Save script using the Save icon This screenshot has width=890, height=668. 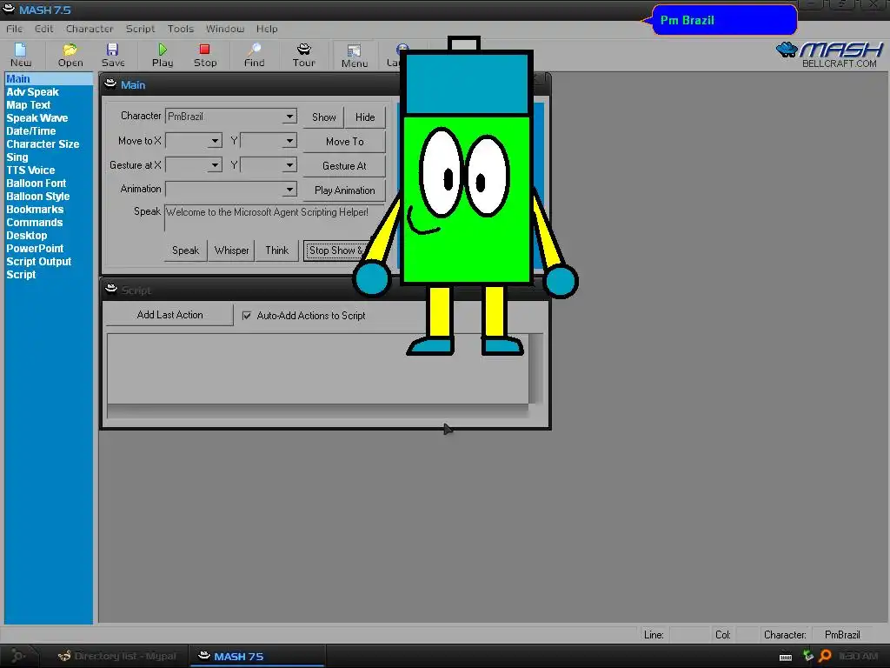(x=112, y=55)
